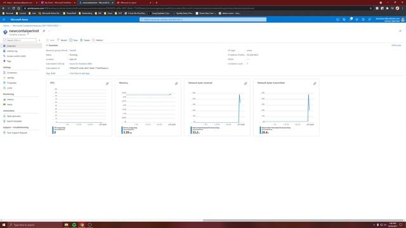Viewport: 406px width, 228px height.
Task: Open Network bytes transmitted chart
Action: (x=286, y=108)
